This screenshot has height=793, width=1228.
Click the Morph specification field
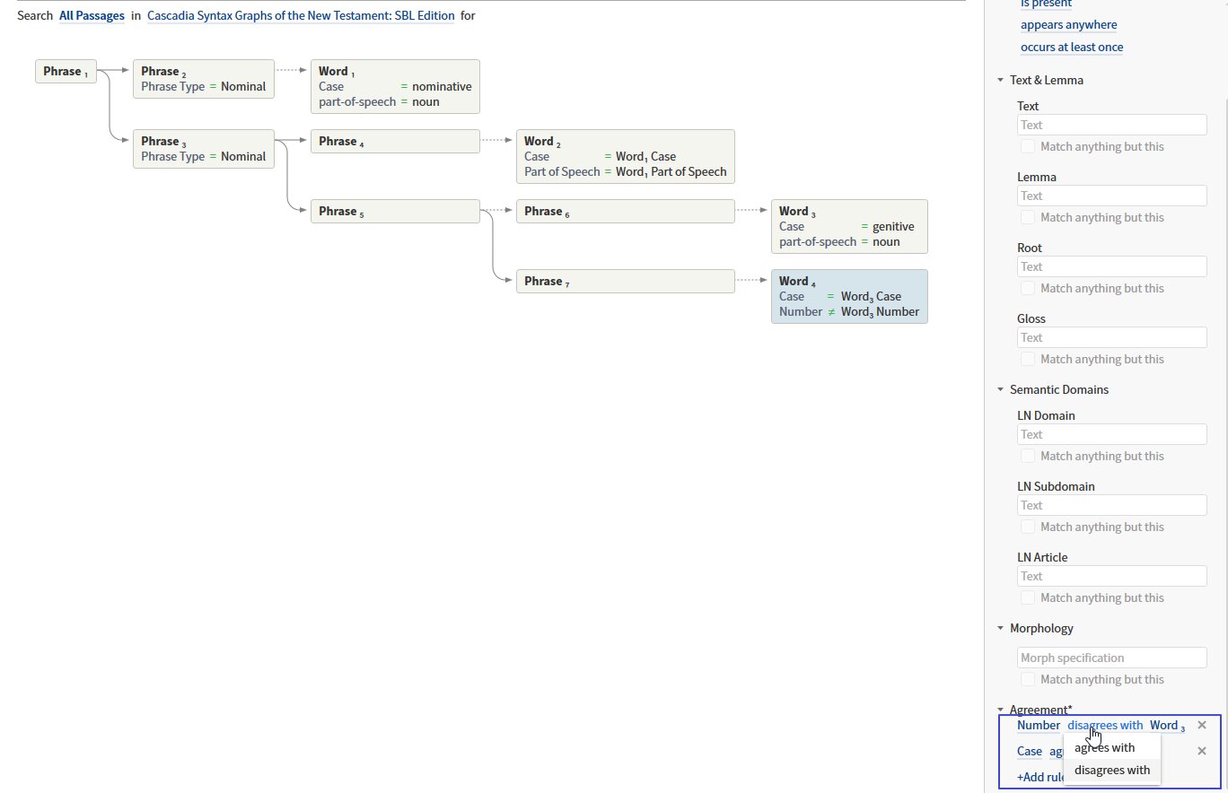tap(1111, 658)
